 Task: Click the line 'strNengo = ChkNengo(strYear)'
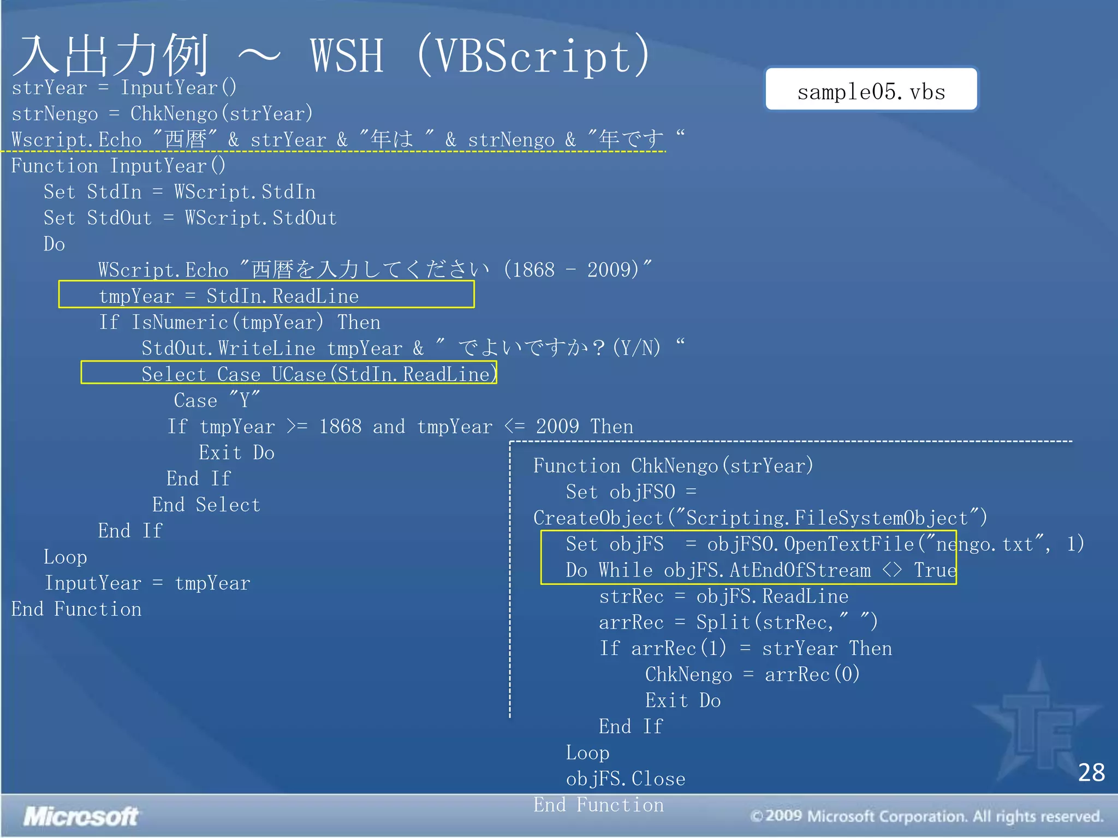coord(162,113)
